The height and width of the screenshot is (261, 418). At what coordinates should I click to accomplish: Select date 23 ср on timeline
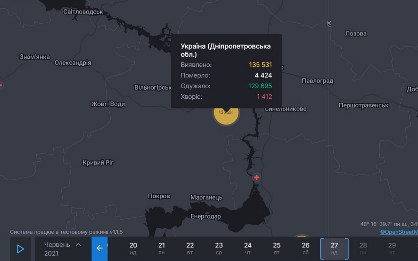[x=219, y=249]
